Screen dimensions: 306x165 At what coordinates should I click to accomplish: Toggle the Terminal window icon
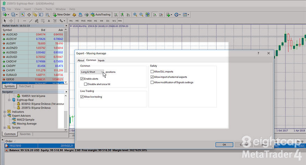(41, 15)
